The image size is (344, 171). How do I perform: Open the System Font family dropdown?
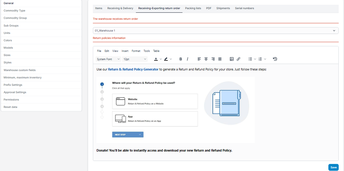point(108,59)
